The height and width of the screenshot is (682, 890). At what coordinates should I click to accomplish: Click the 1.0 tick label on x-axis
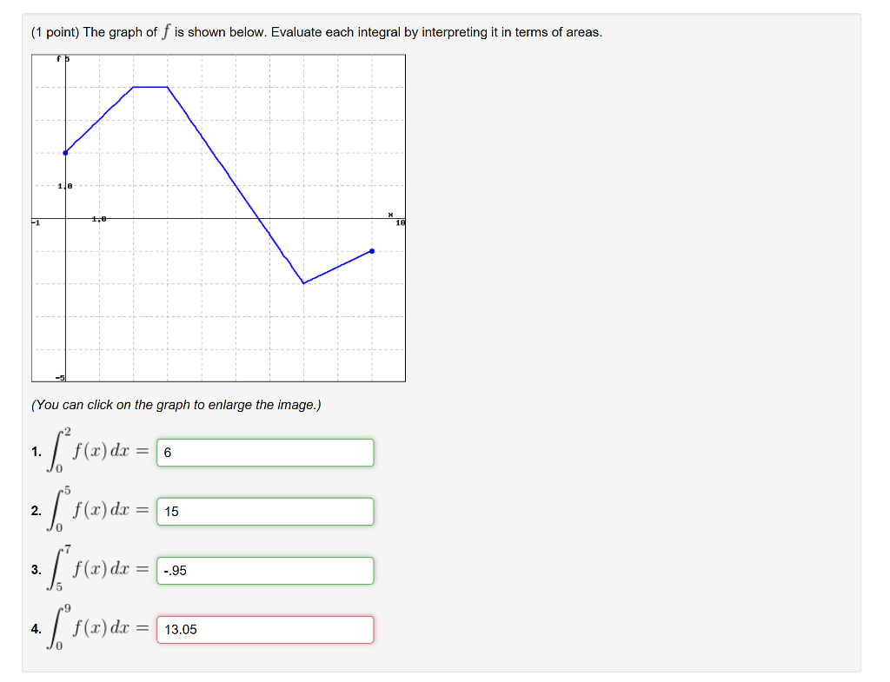99,219
